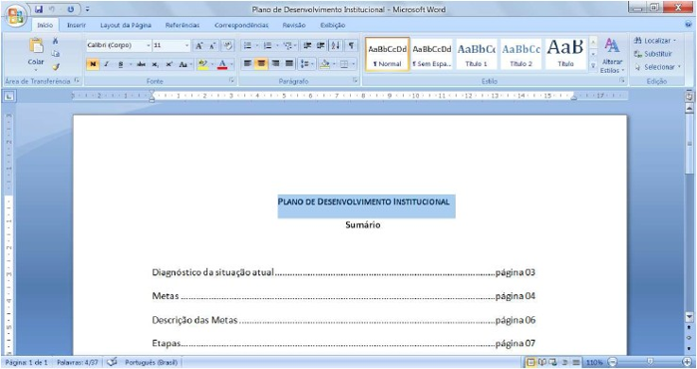Sort text with the A-Z sort icon
Image resolution: width=697 pixels, height=369 pixels.
(x=336, y=45)
